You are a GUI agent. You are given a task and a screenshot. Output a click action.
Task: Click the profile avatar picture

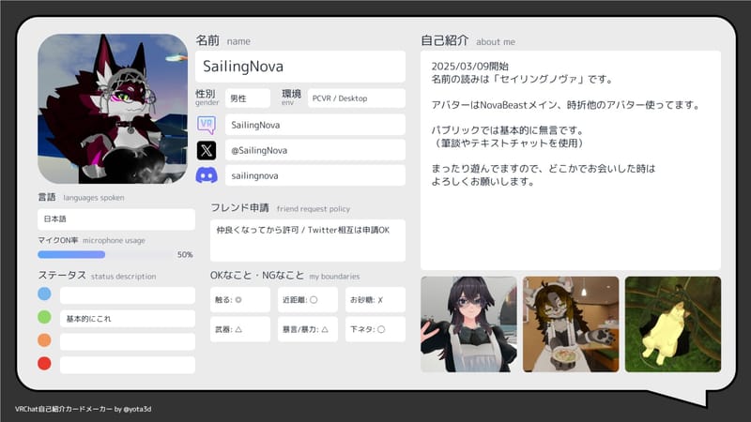[x=113, y=109]
